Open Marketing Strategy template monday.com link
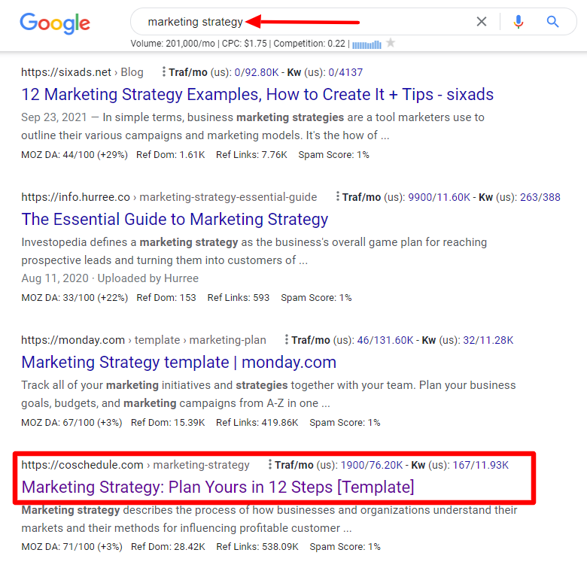 coord(179,362)
